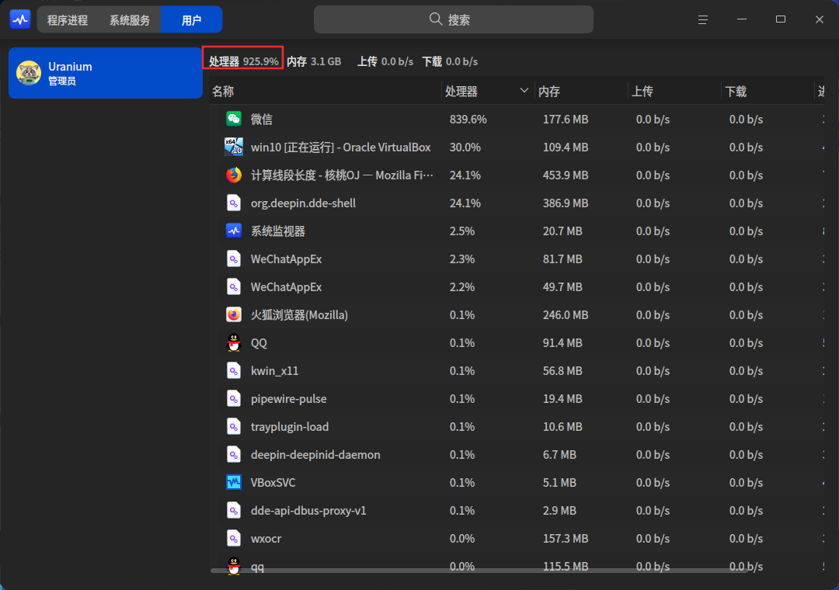The width and height of the screenshot is (839, 590).
Task: Click the pipewire-pulse process icon
Action: (234, 398)
